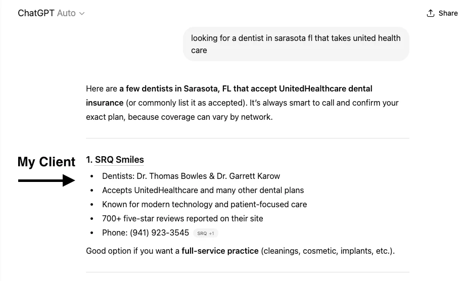
Task: Click the "700+ five-star reviews" bullet
Action: [x=182, y=218]
